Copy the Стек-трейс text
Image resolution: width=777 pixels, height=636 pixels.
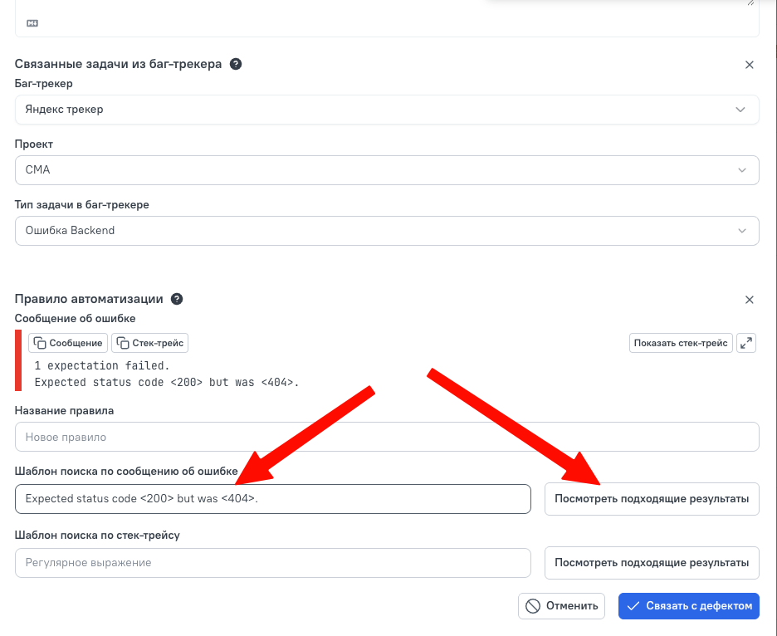(149, 343)
